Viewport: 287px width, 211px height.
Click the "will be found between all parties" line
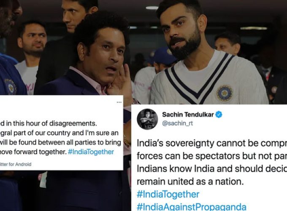(x=60, y=142)
